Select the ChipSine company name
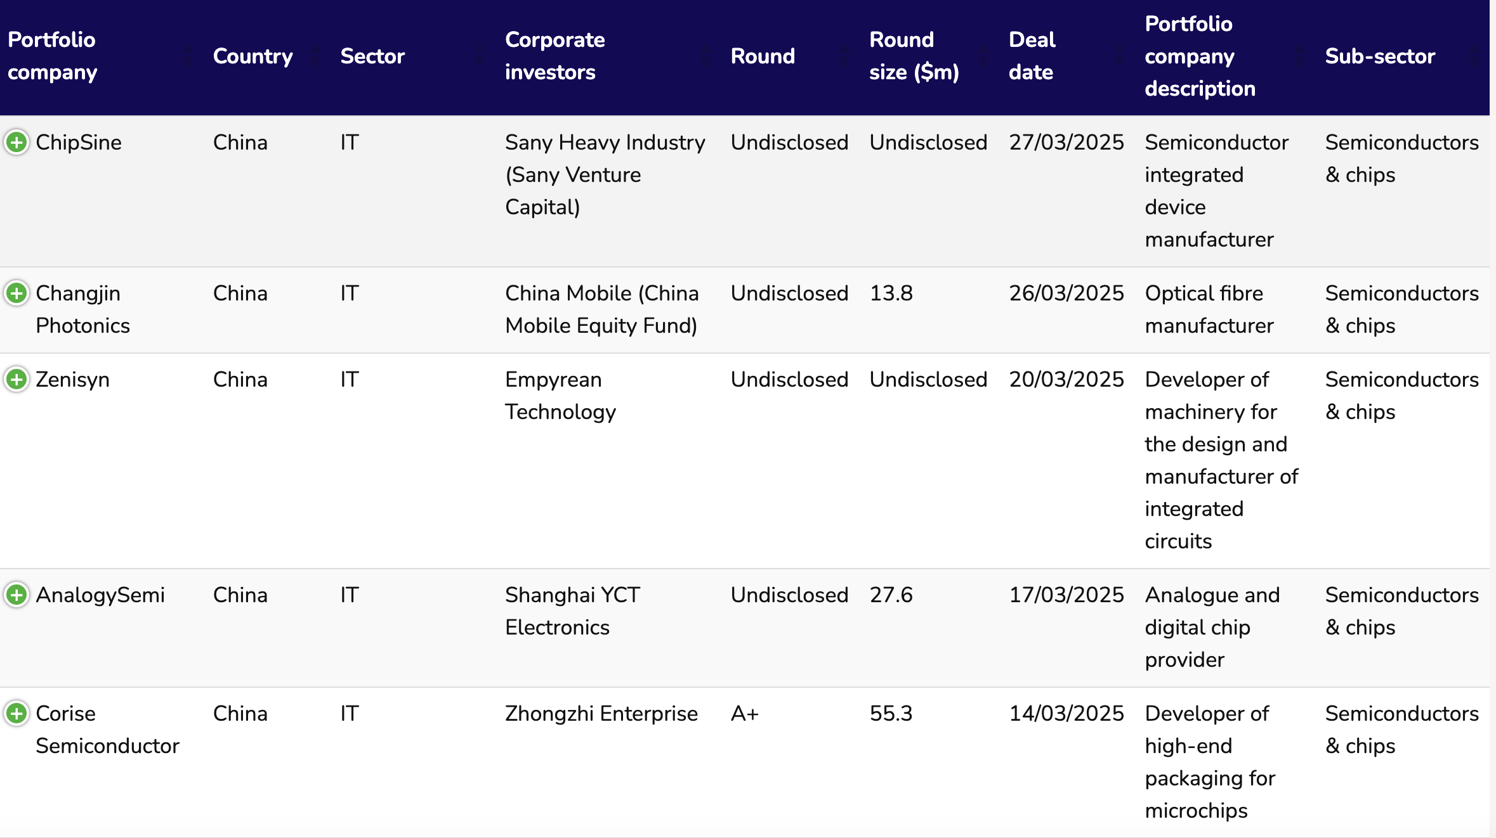 coord(79,142)
